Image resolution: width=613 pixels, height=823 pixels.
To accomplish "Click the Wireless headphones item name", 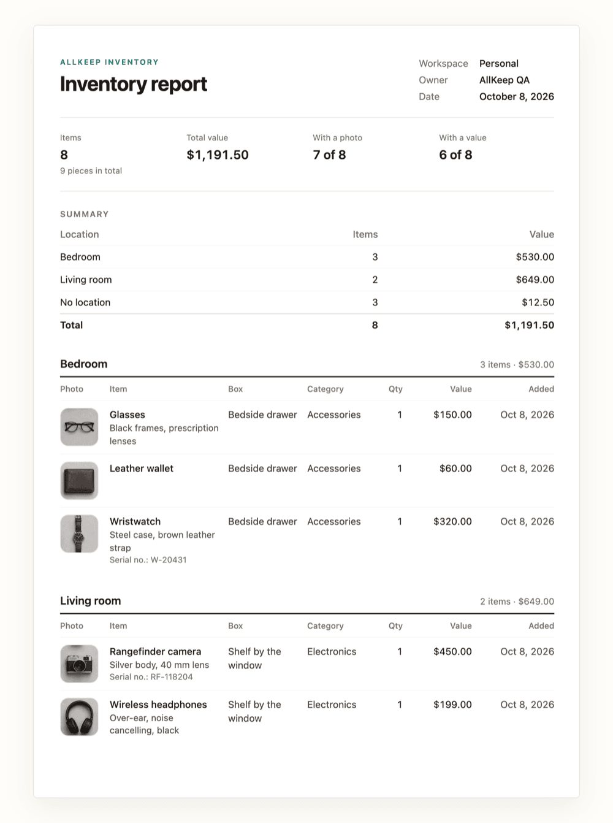I will tap(158, 705).
